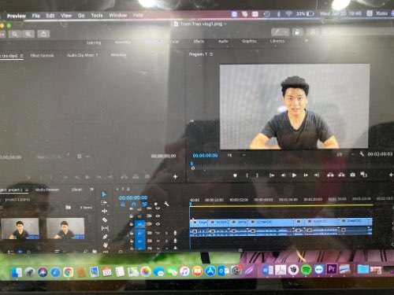This screenshot has width=394, height=295.
Task: Click the Extract button
Action: click(341, 175)
